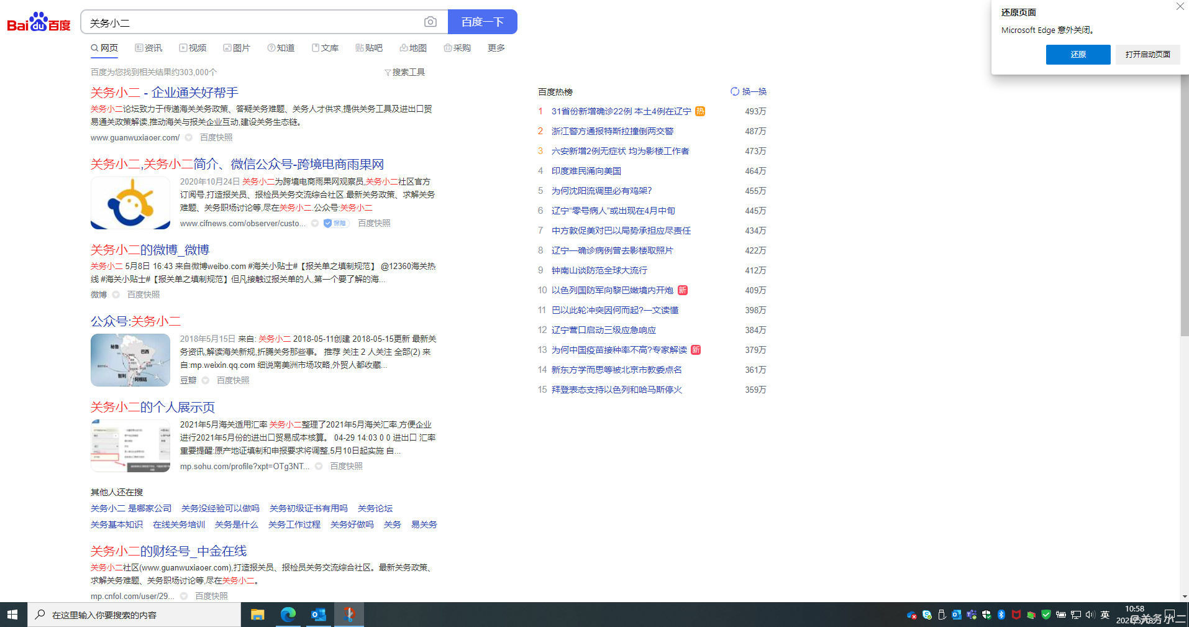The image size is (1189, 627).
Task: Click the Skype tray icon
Action: pos(927,615)
